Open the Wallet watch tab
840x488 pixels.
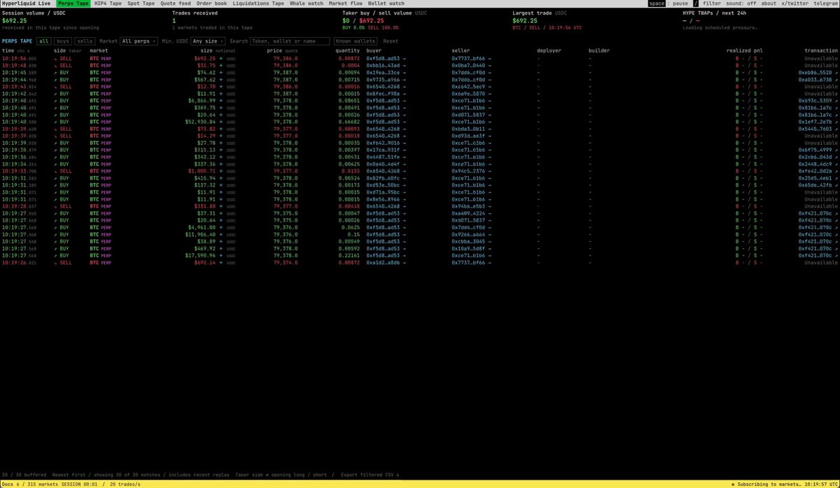click(386, 3)
